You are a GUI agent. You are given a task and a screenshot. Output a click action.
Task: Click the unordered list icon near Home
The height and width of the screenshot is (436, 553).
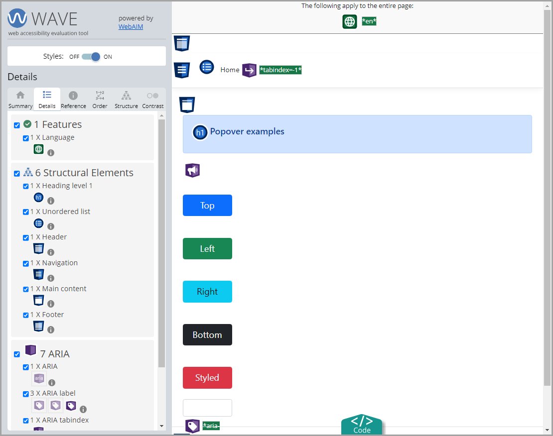[207, 67]
